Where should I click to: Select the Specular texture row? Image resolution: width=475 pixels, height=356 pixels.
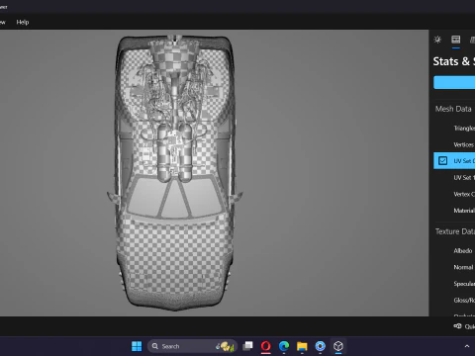[454, 284]
